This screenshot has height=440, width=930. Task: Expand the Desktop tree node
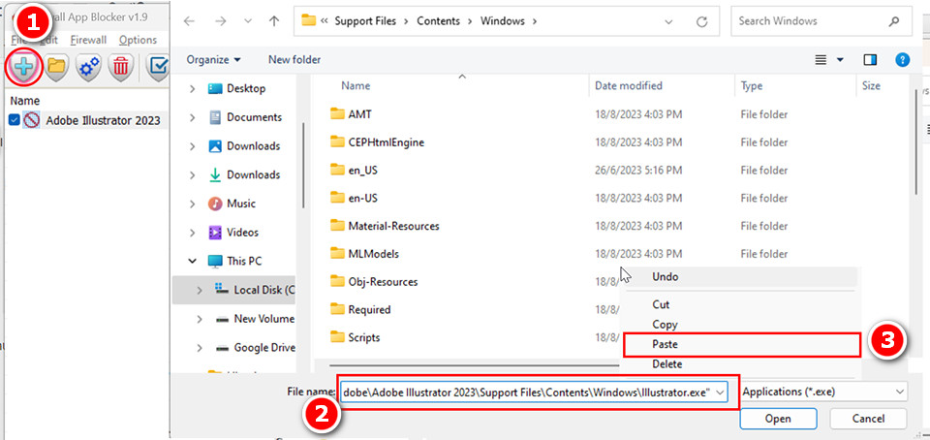(x=193, y=89)
